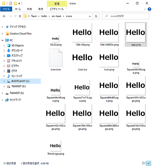The width and height of the screenshot is (152, 166).
Task: Collapse the PC tree node
Action: (x=3, y=40)
